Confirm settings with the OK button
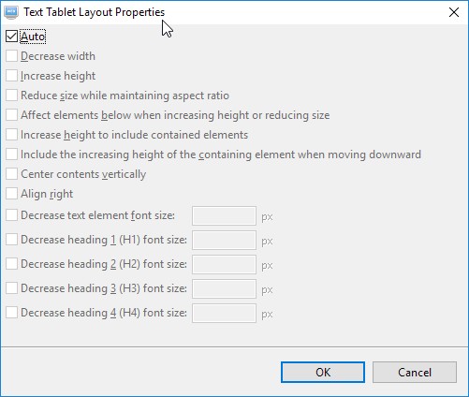The image size is (469, 397). 323,372
